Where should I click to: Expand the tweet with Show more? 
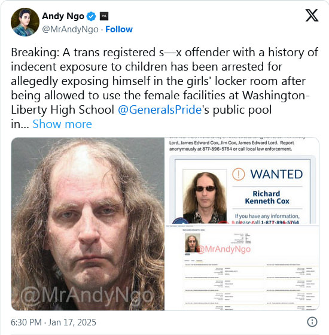point(62,124)
